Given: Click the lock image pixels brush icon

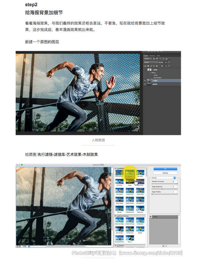Looking at the screenshot, I should 151,66.
